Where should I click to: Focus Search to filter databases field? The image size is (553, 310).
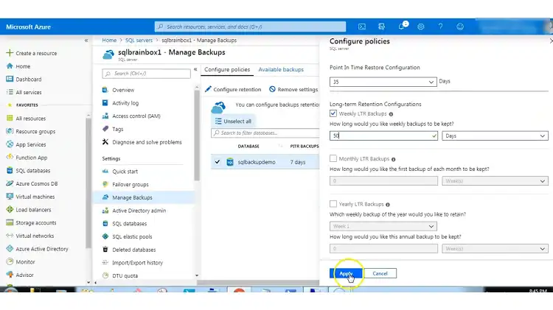click(265, 133)
